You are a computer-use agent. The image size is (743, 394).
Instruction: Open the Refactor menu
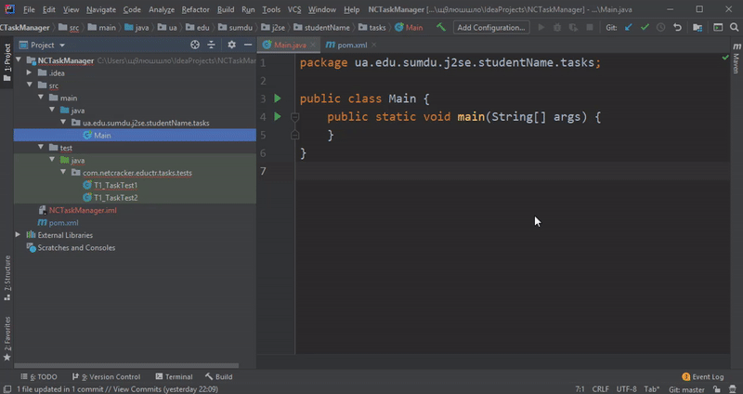195,9
